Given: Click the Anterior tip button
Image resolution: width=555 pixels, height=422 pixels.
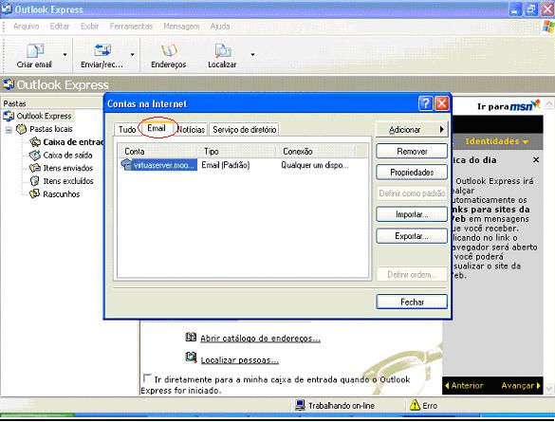Looking at the screenshot, I should coord(464,386).
